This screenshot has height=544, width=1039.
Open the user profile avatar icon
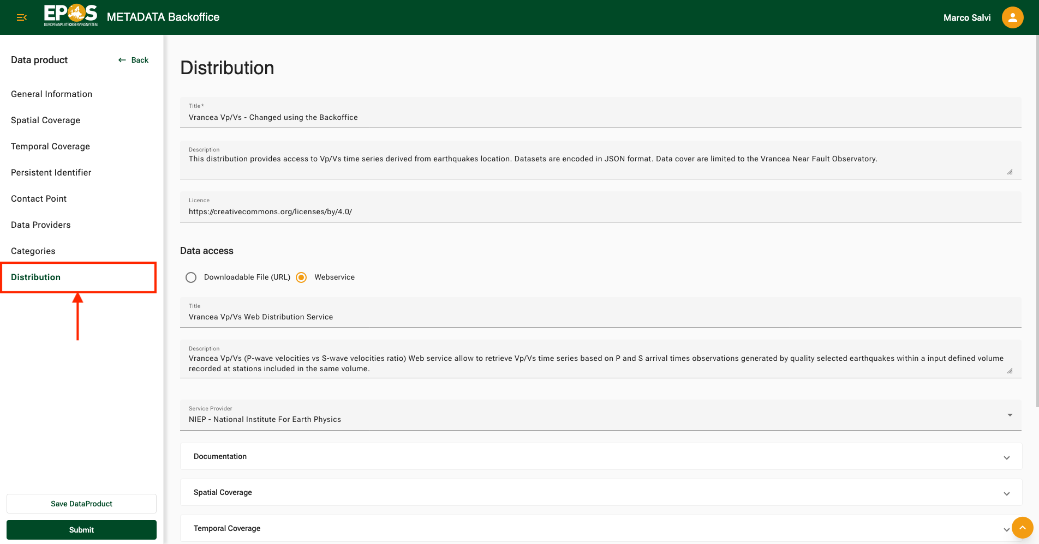(x=1012, y=17)
